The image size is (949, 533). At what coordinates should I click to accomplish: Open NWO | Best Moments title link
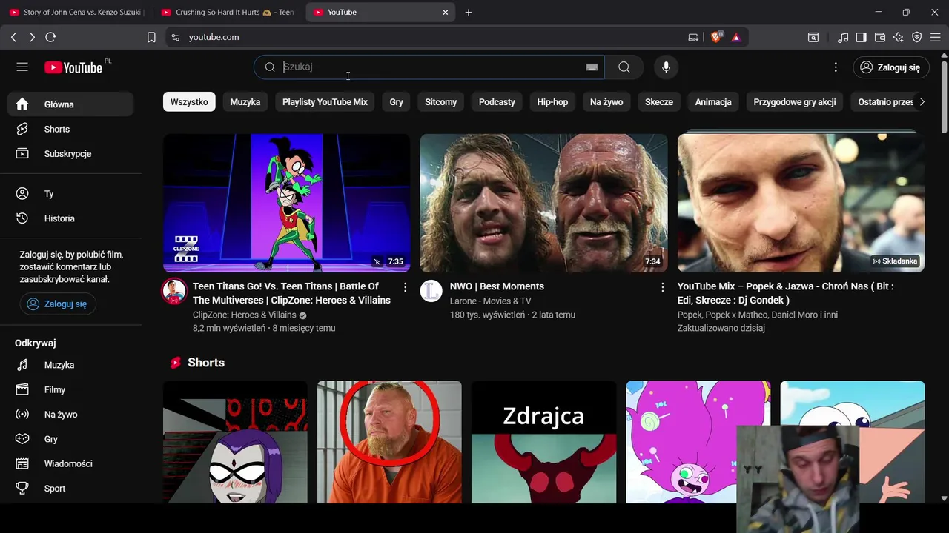point(497,286)
